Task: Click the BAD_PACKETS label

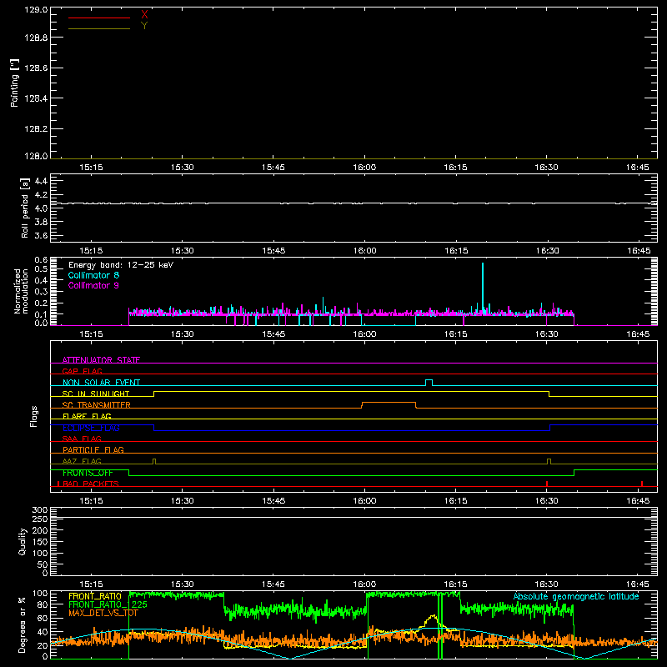Action: (x=91, y=484)
